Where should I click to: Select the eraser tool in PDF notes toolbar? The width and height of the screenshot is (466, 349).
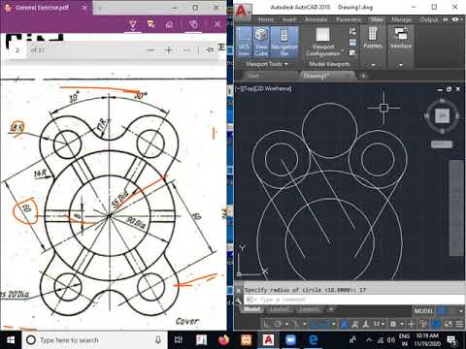[x=169, y=24]
